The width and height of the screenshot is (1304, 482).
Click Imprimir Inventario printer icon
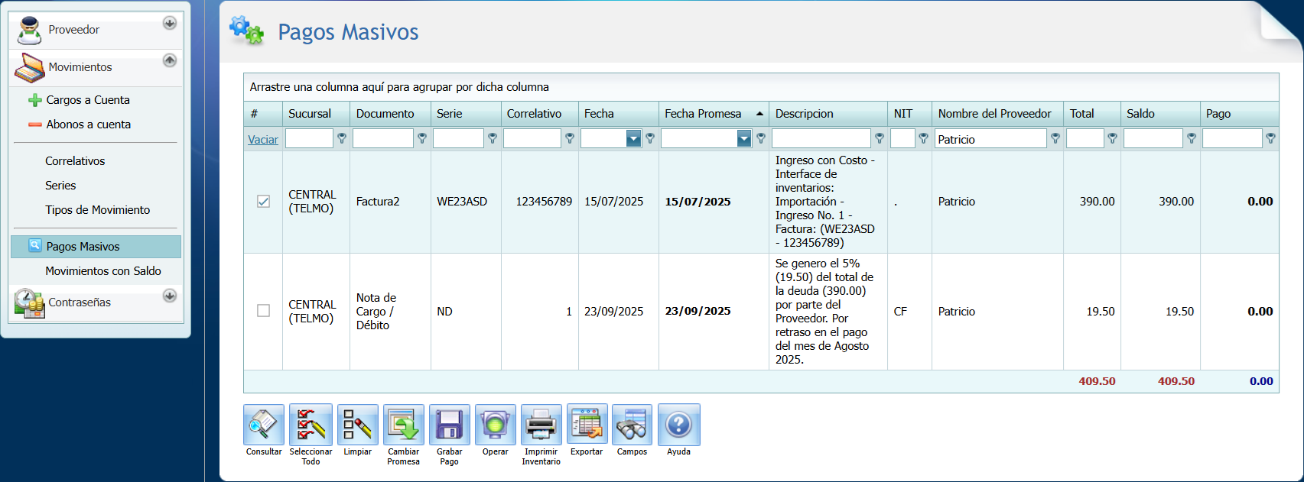click(x=541, y=425)
